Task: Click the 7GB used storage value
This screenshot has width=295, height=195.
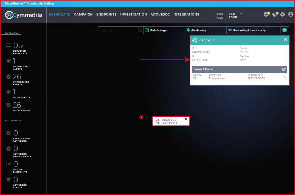Action: point(232,14)
